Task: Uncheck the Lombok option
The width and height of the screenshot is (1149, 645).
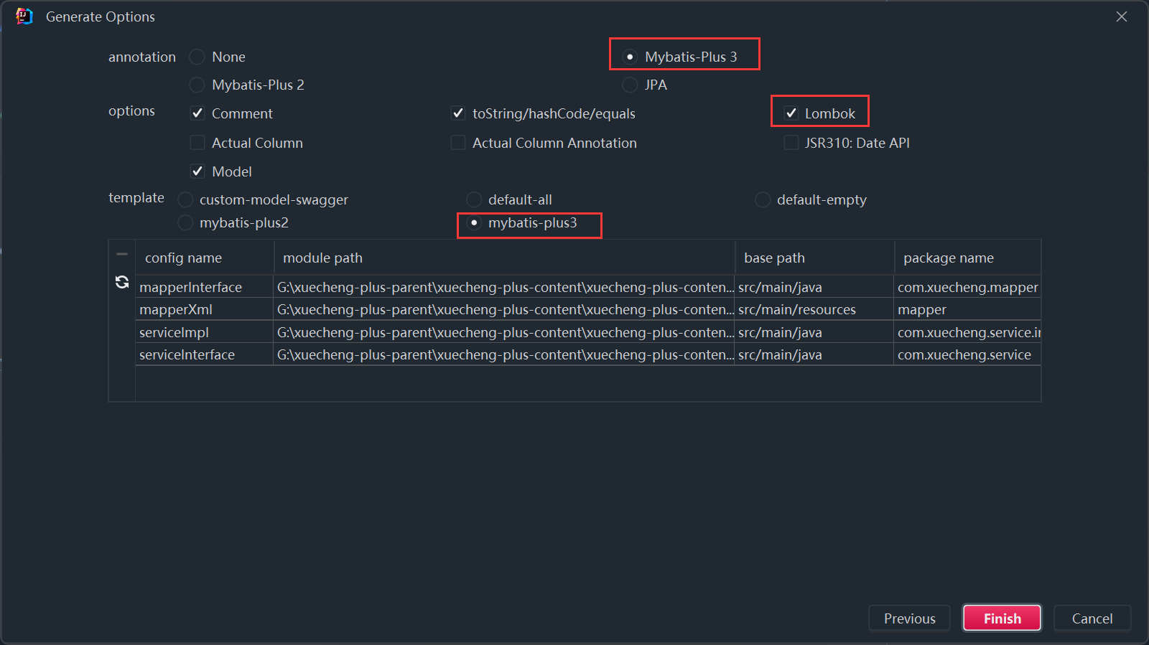Action: (x=791, y=113)
